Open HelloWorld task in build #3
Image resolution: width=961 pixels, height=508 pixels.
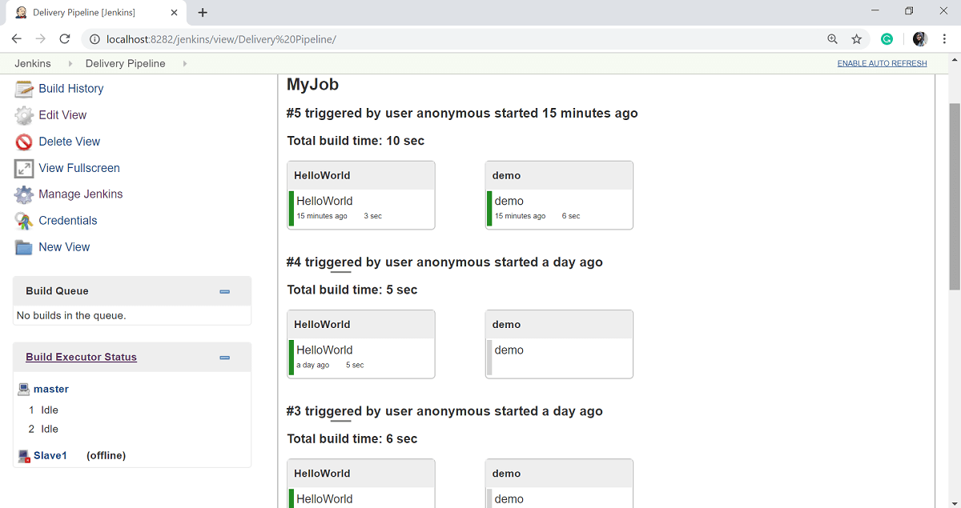[324, 498]
